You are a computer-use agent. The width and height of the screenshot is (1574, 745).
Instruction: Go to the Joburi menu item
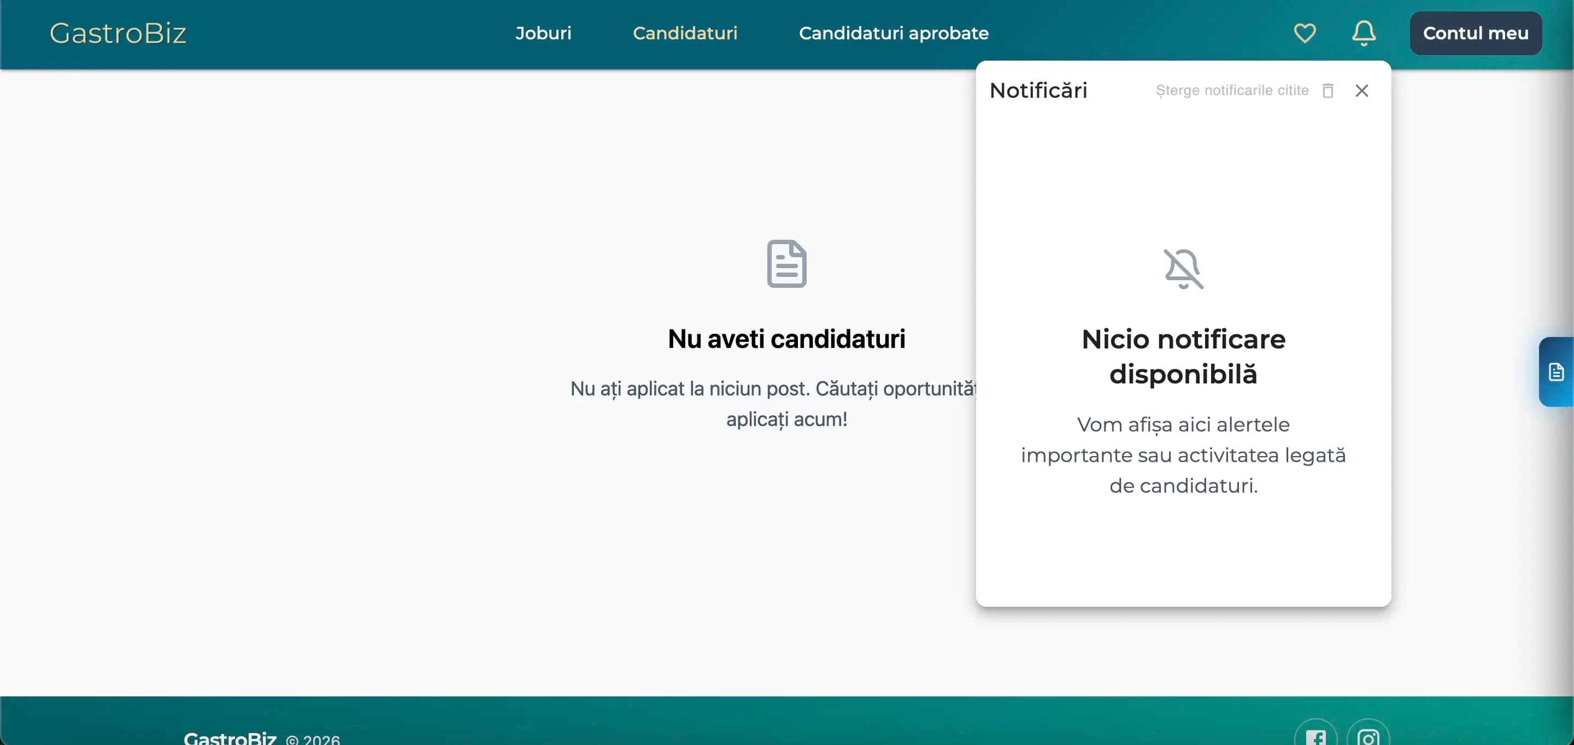click(543, 33)
